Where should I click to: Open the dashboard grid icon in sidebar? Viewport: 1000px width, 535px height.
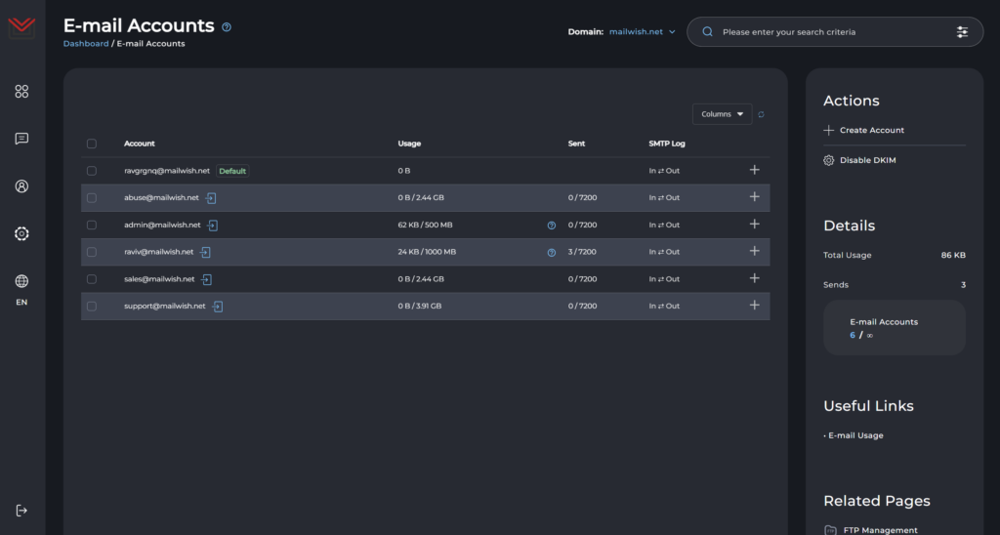[21, 92]
